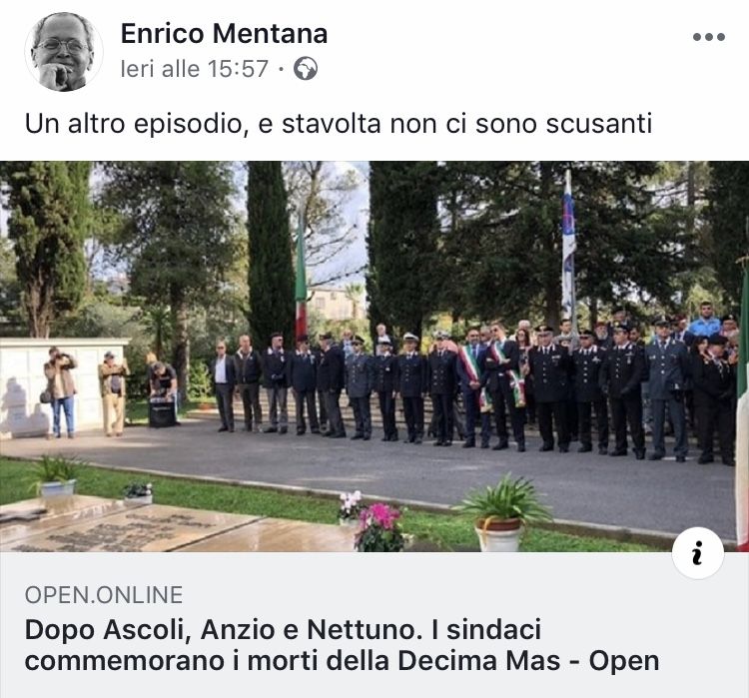Select the post text "Un altro episodio"

(137, 124)
